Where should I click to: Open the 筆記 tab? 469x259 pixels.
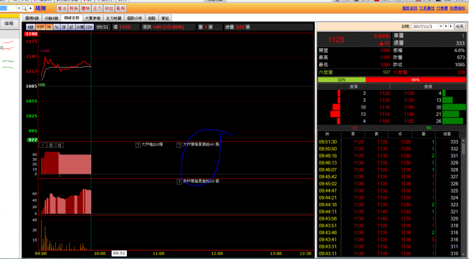pyautogui.click(x=165, y=18)
